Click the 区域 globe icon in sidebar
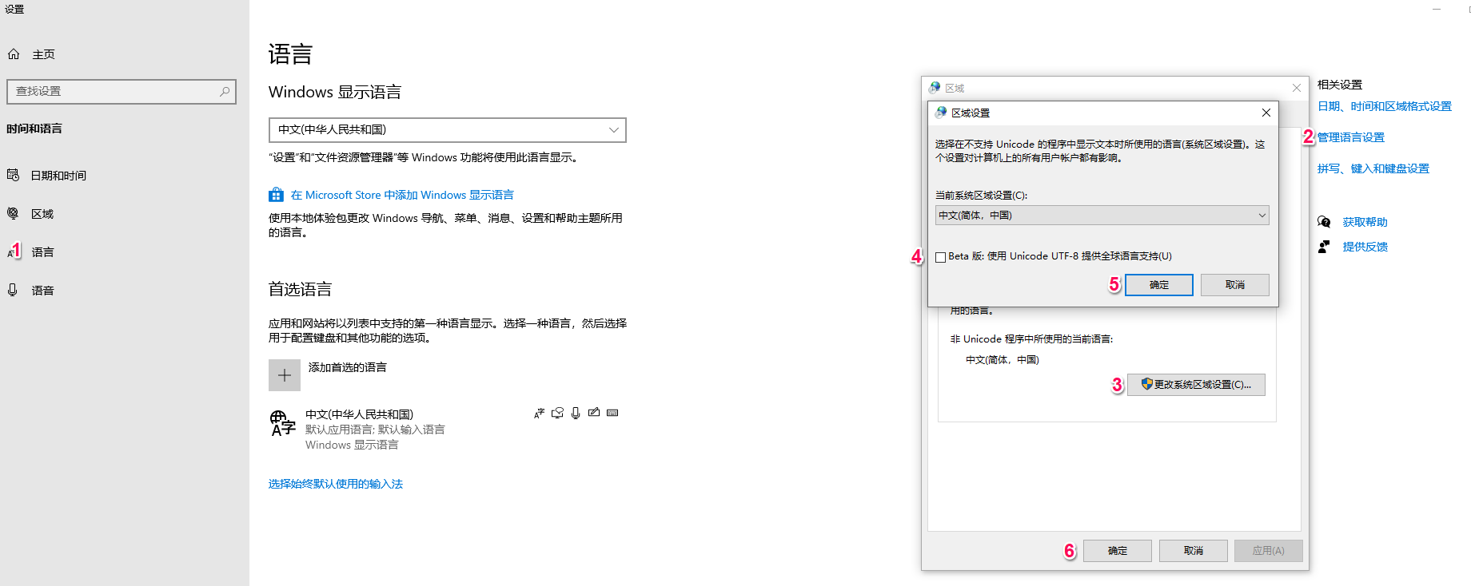 tap(13, 213)
